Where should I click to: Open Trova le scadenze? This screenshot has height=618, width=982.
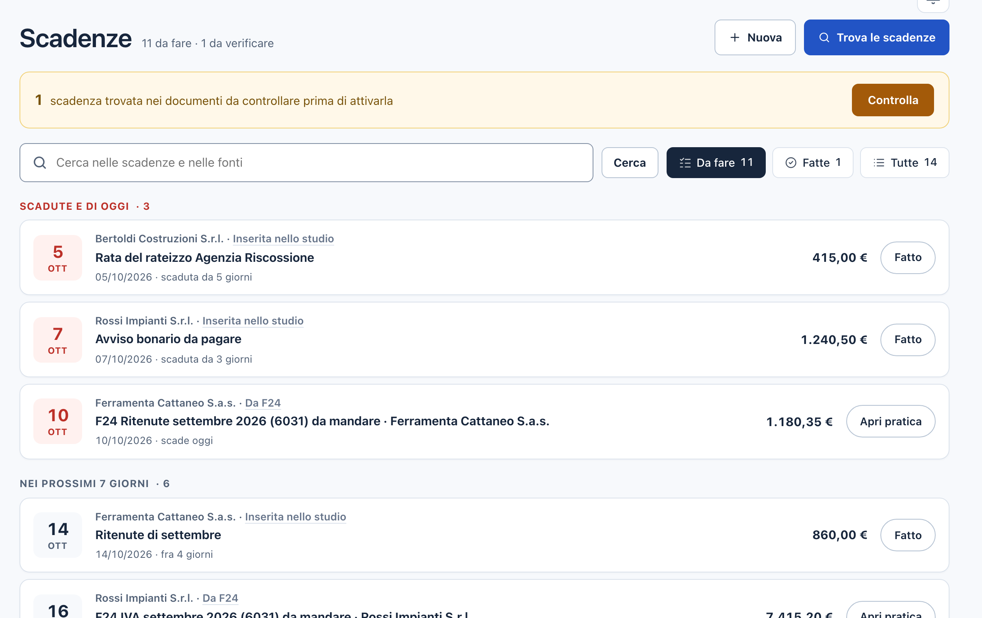pyautogui.click(x=876, y=37)
